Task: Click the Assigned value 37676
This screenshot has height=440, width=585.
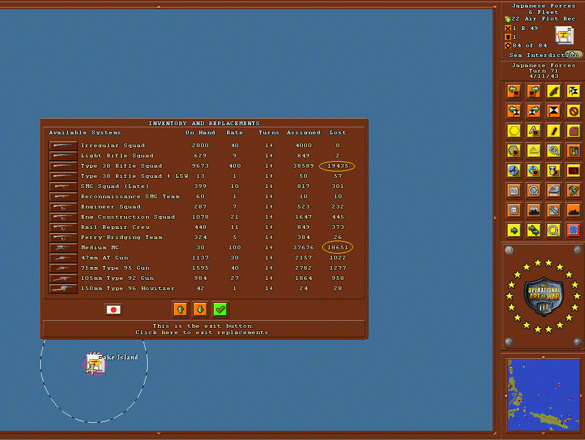Action: (x=304, y=248)
